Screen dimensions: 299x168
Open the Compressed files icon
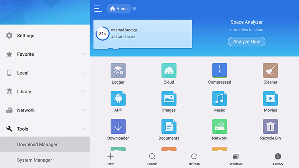point(220,70)
